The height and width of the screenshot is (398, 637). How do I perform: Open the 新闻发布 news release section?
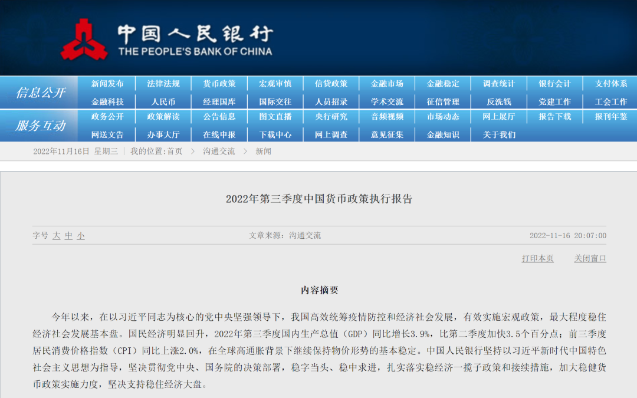107,83
